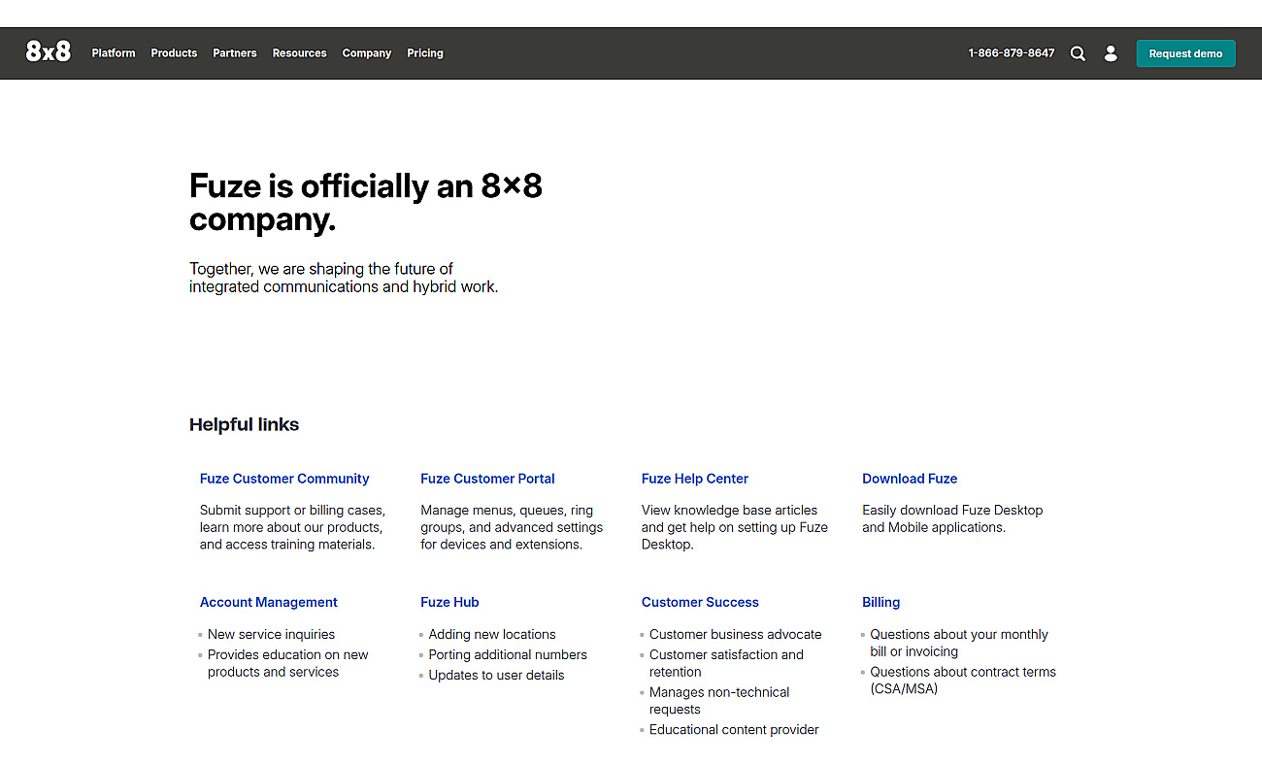The width and height of the screenshot is (1262, 765).
Task: Click the 'Provides education on new products' bullet
Action: tap(288, 663)
